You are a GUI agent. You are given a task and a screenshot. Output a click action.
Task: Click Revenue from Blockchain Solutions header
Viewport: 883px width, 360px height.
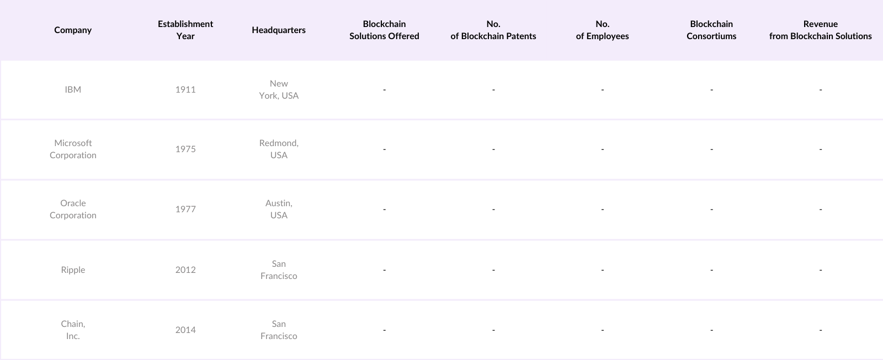820,30
